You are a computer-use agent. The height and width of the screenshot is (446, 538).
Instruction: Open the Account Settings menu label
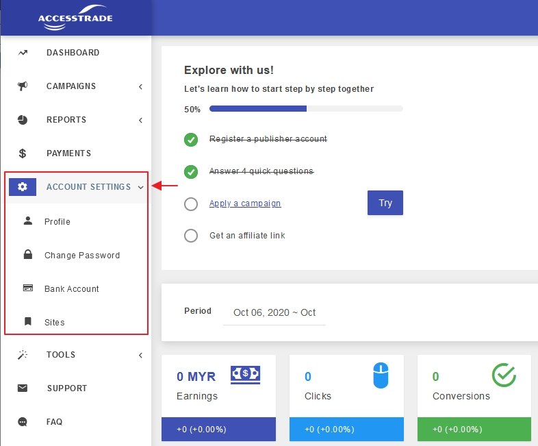[x=88, y=187]
